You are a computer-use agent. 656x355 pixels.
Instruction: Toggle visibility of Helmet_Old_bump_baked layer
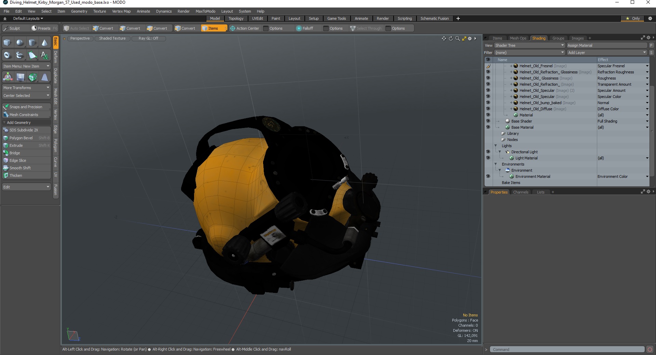coord(488,103)
